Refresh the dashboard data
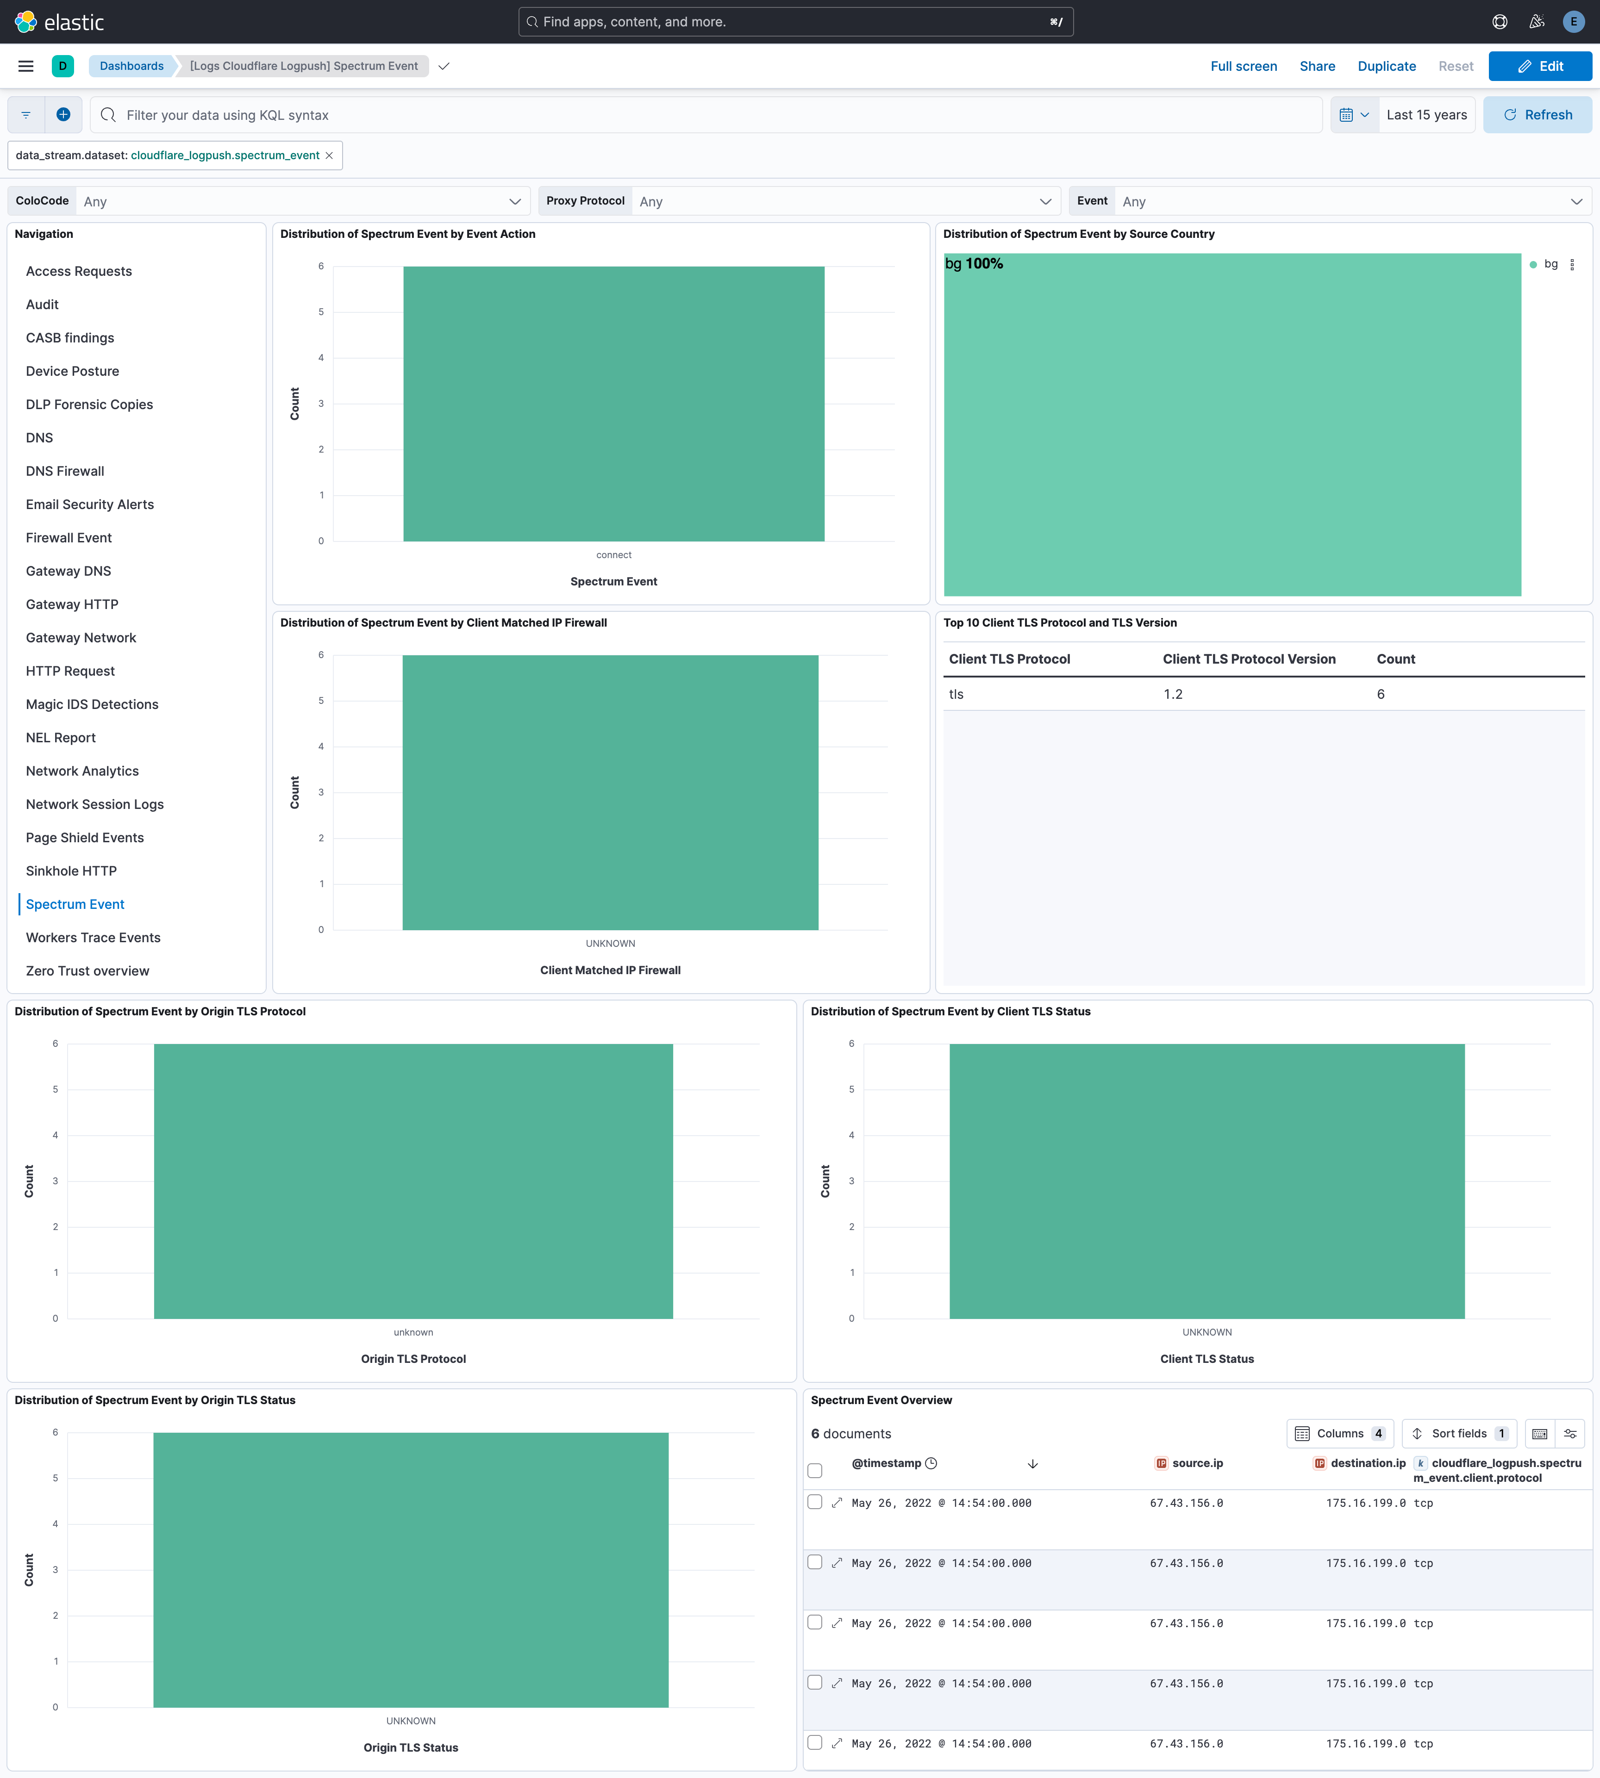This screenshot has height=1778, width=1600. [1537, 115]
